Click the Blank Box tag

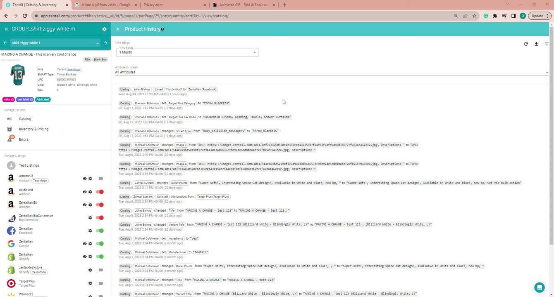click(100, 59)
